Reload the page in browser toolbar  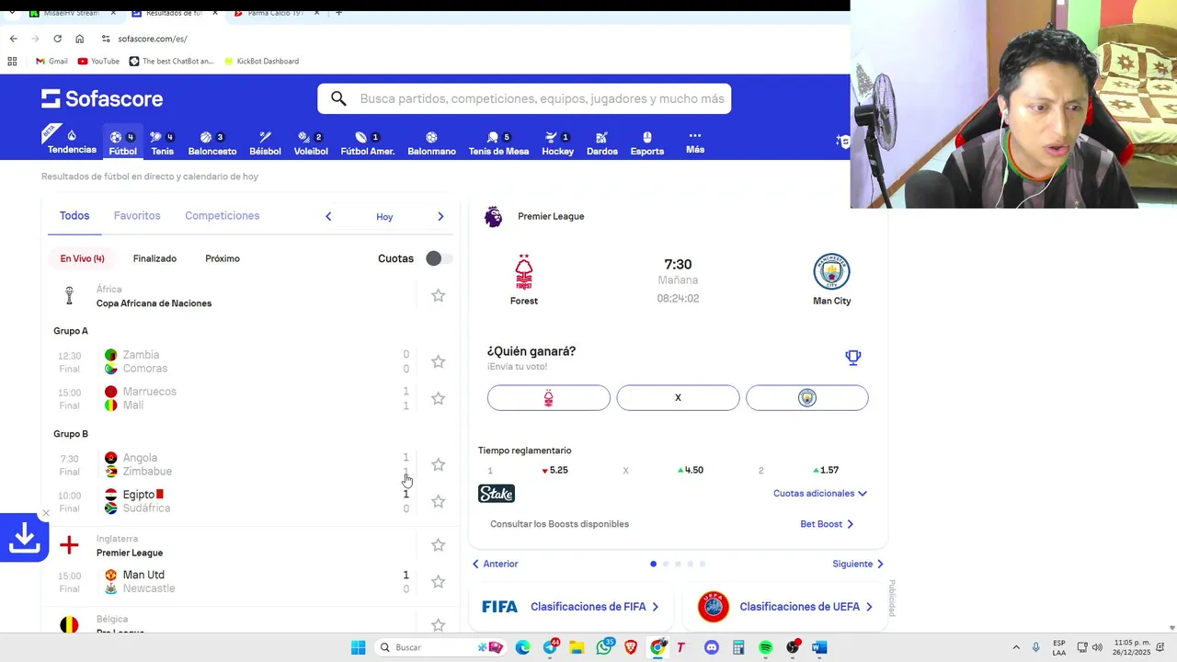coord(57,39)
